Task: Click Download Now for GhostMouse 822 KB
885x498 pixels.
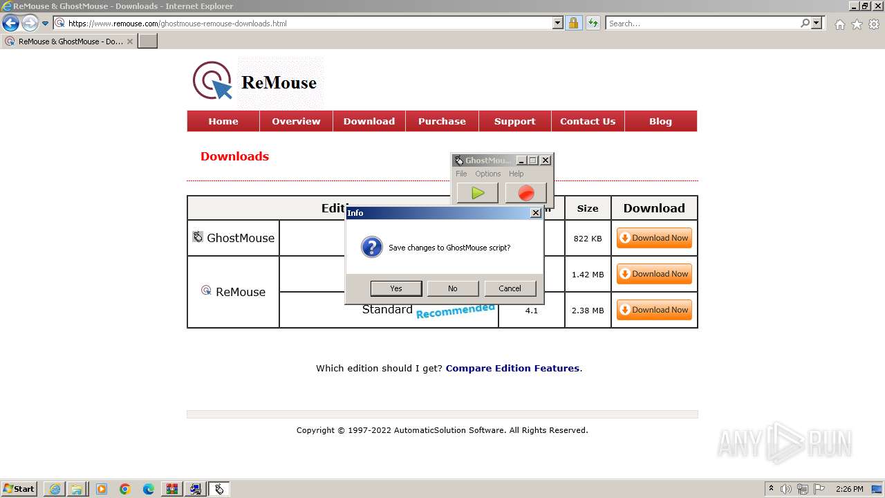Action: coord(654,238)
